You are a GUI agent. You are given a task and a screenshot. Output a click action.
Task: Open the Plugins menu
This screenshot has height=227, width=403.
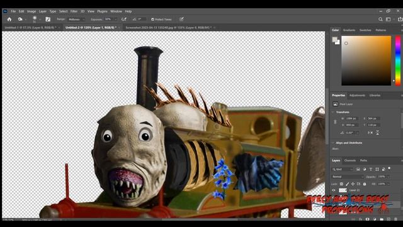102,11
